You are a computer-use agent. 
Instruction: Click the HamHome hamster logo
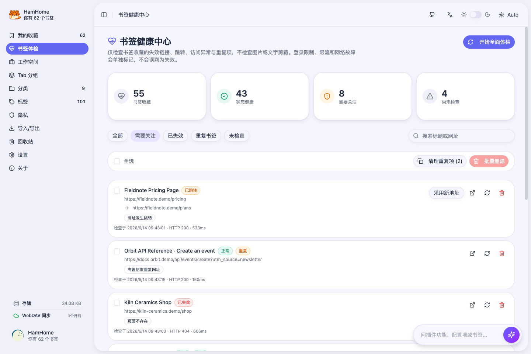click(x=14, y=15)
